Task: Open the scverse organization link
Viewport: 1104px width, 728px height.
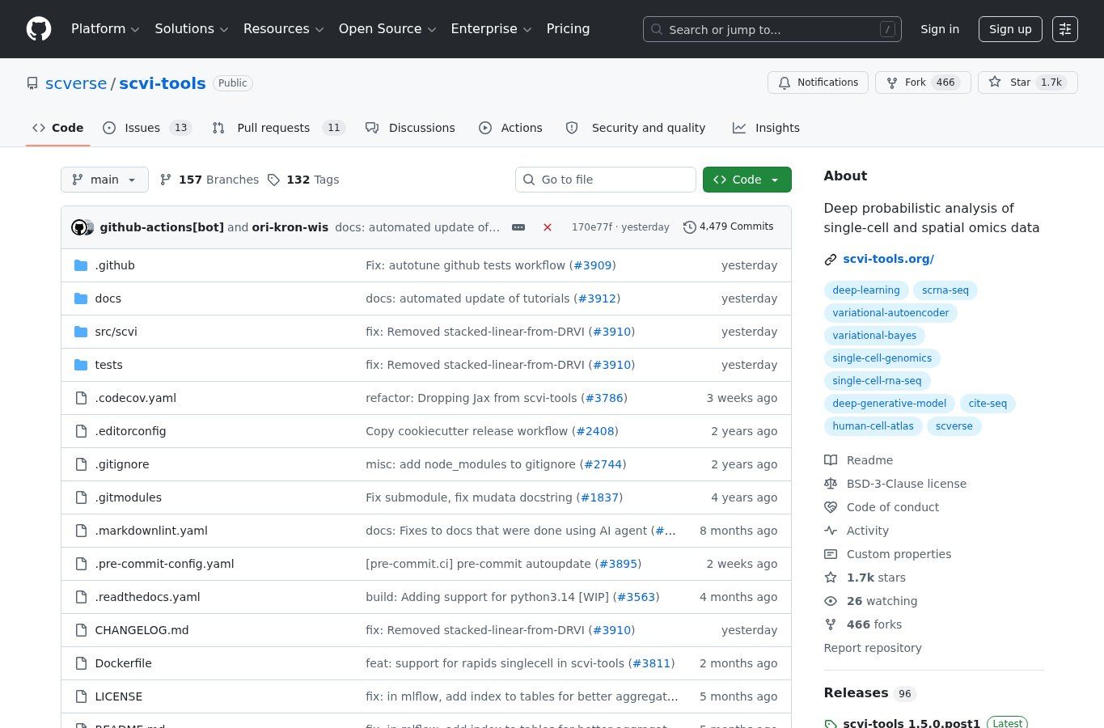Action: pyautogui.click(x=76, y=83)
